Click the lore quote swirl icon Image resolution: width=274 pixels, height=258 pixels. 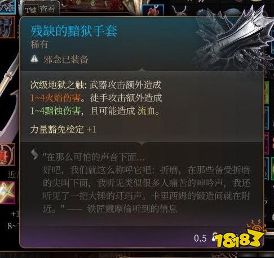click(34, 154)
